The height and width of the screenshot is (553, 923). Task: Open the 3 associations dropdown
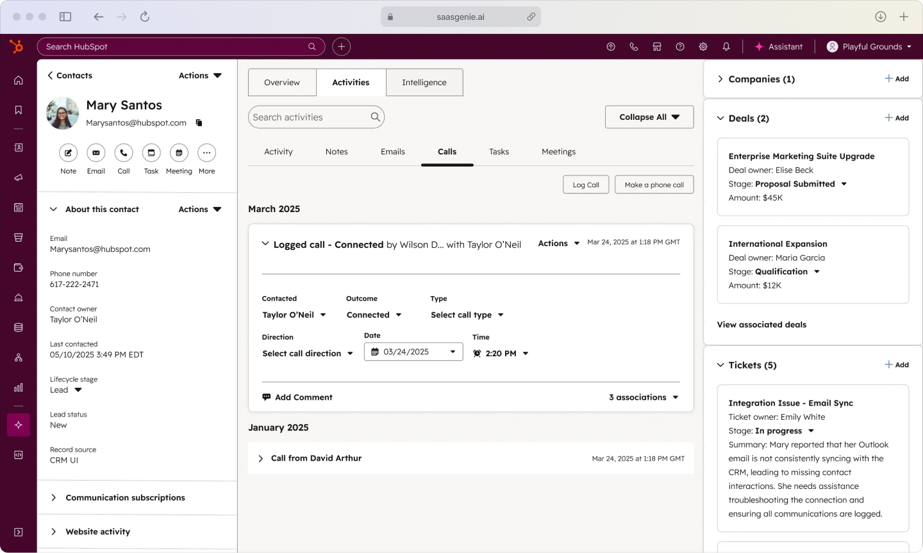click(644, 397)
